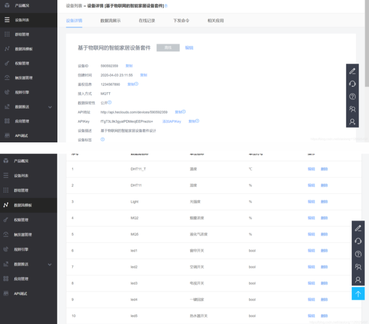Click device details page vertical scrollbar
Image resolution: width=369 pixels, height=324 pixels.
367,43
